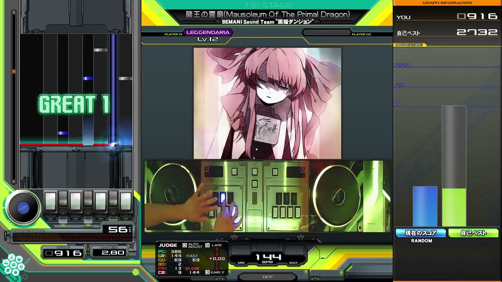This screenshot has height=282, width=502.
Task: Click the blue note near the judgment line
Action: (x=63, y=134)
